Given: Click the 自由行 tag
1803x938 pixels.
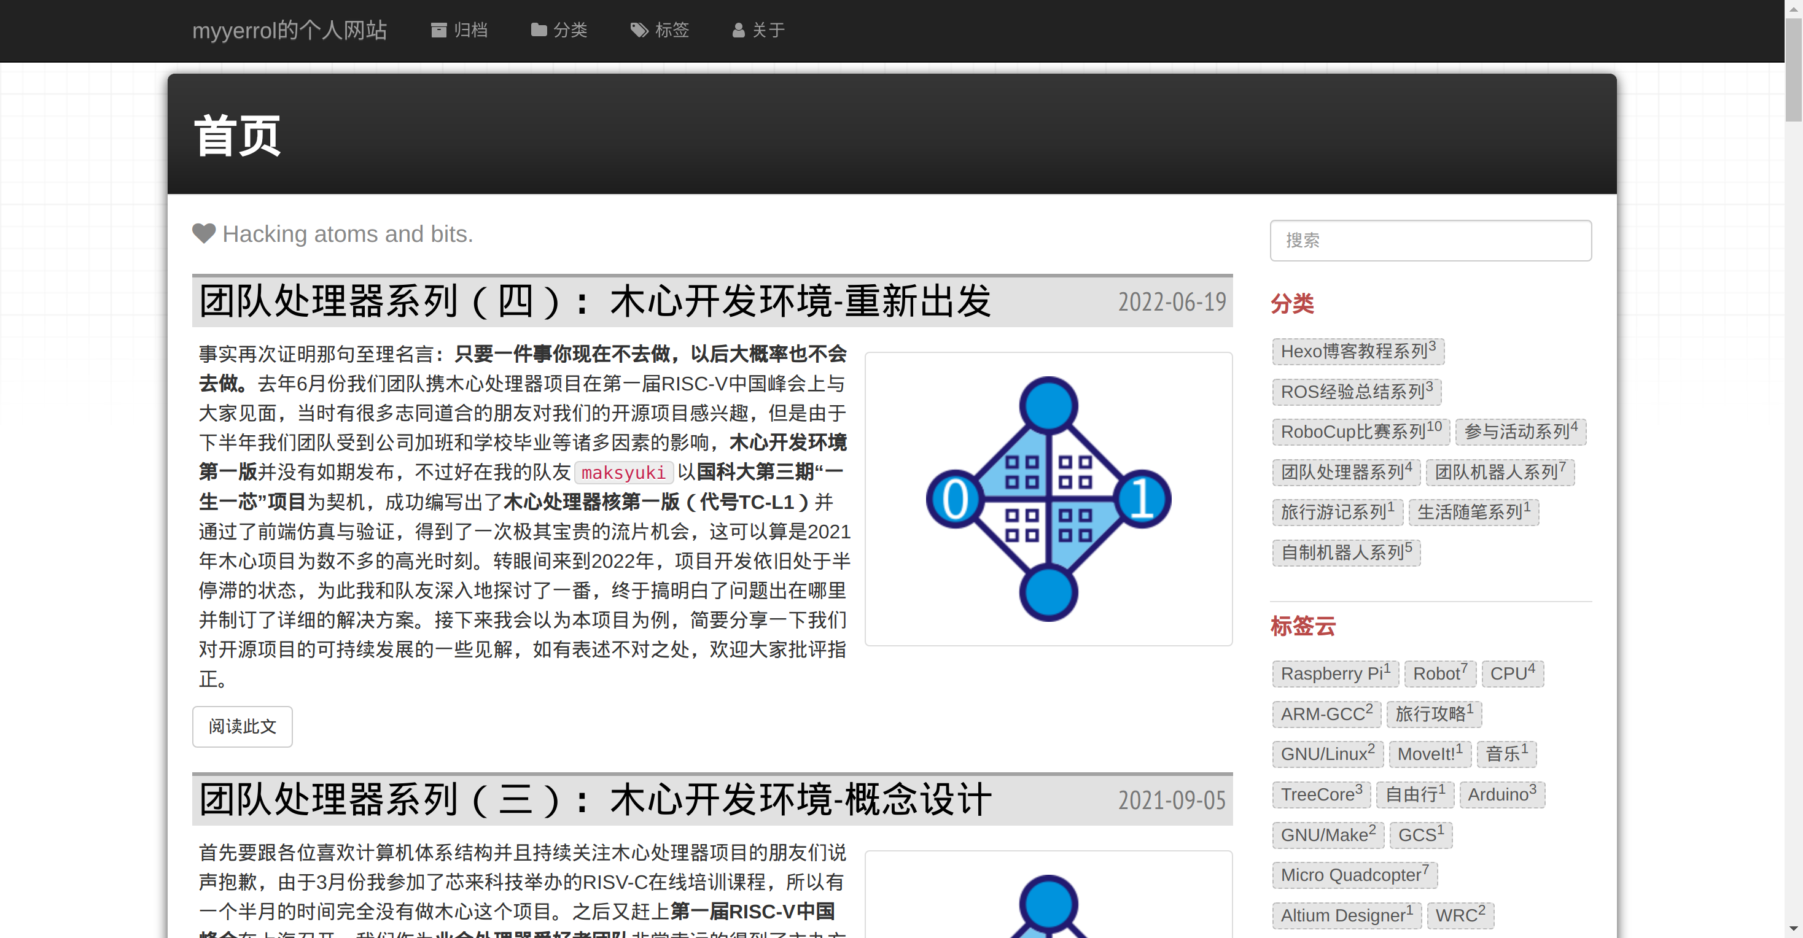Looking at the screenshot, I should [x=1414, y=794].
